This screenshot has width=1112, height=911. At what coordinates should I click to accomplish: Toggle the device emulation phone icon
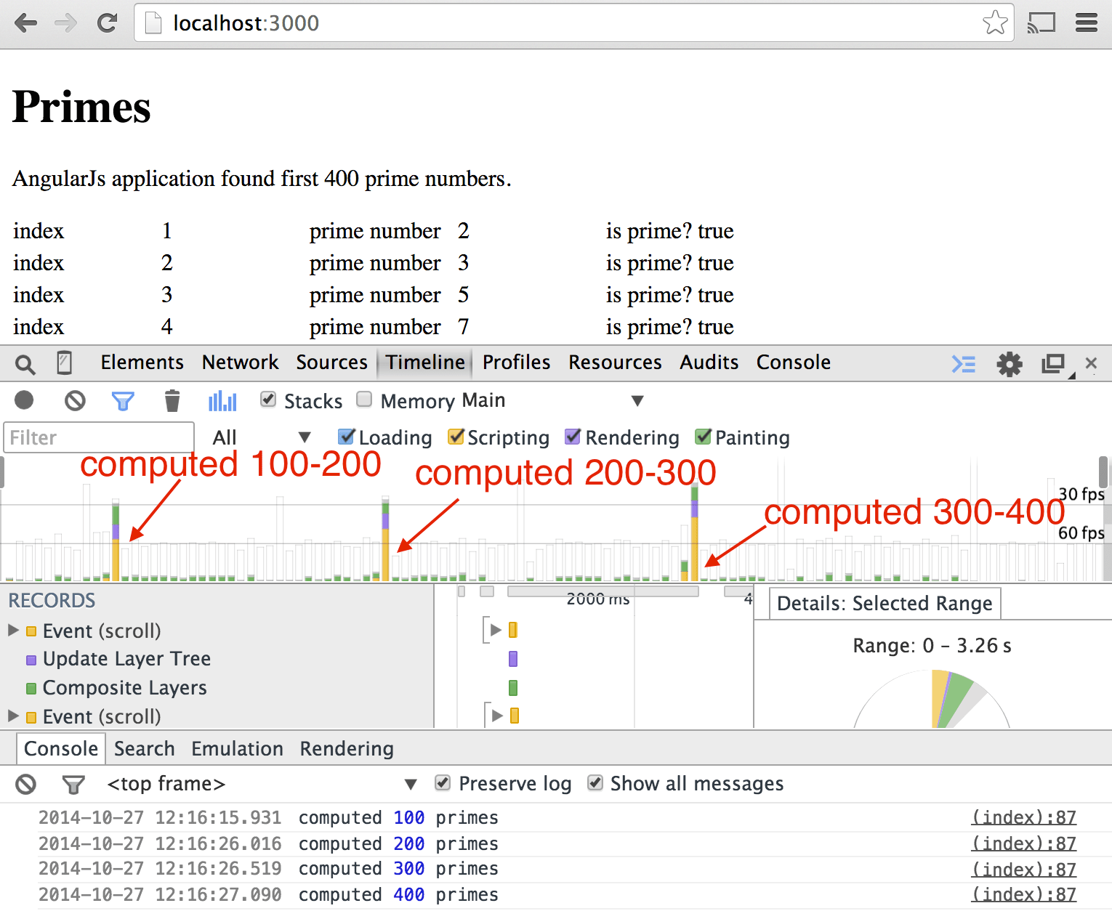tap(64, 363)
